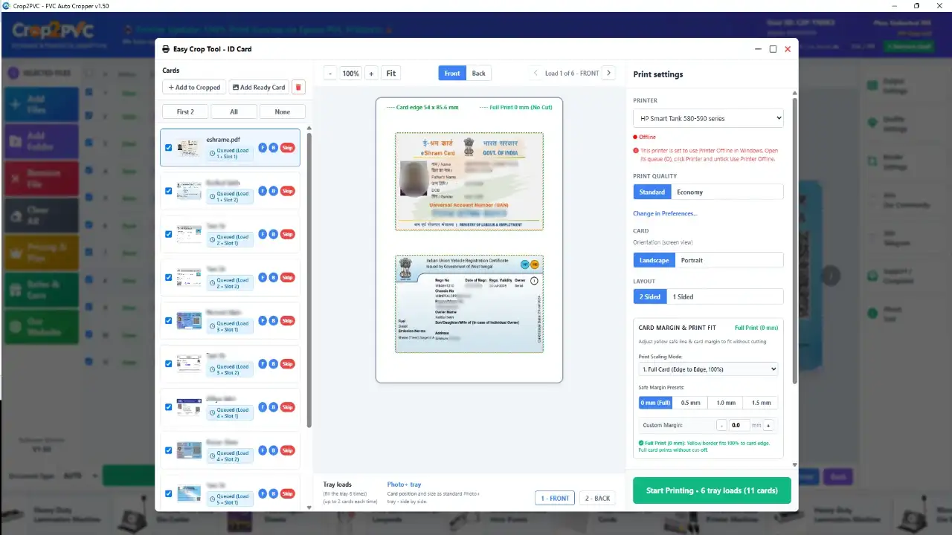The image size is (952, 535).
Task: Select the 1.5 mm safe margin preset
Action: point(761,403)
